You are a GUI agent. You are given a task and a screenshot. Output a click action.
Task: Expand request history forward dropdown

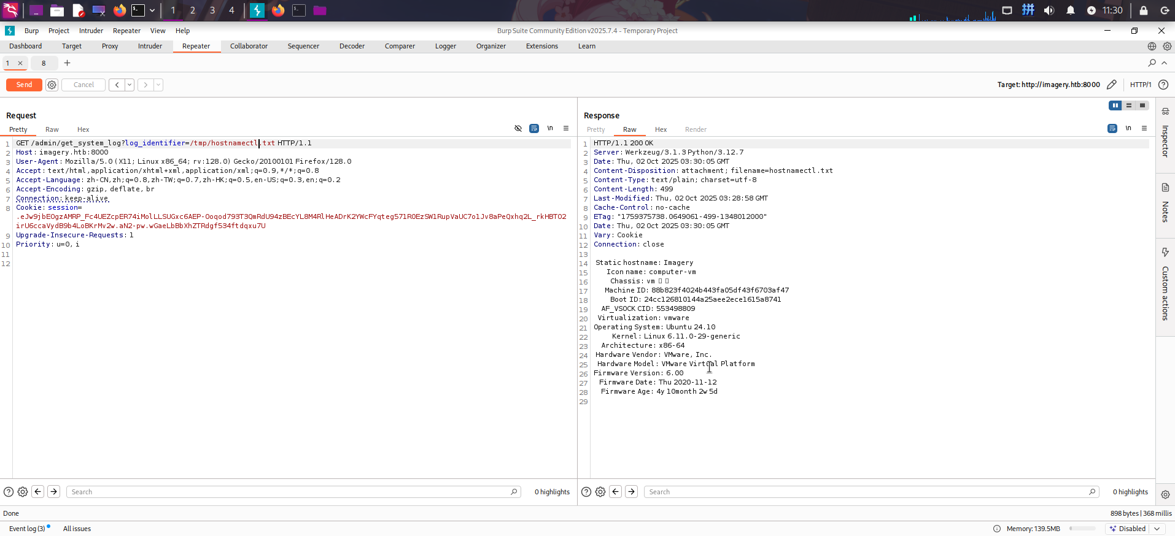pyautogui.click(x=158, y=85)
